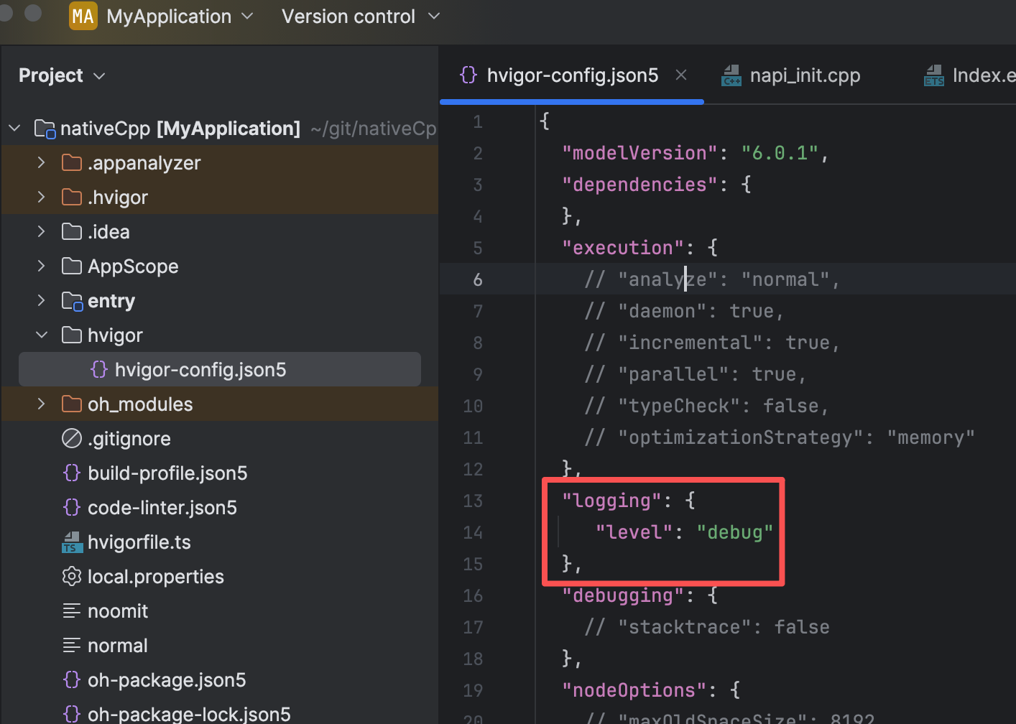Viewport: 1016px width, 724px height.
Task: Click the .gitignore file icon
Action: [x=72, y=439]
